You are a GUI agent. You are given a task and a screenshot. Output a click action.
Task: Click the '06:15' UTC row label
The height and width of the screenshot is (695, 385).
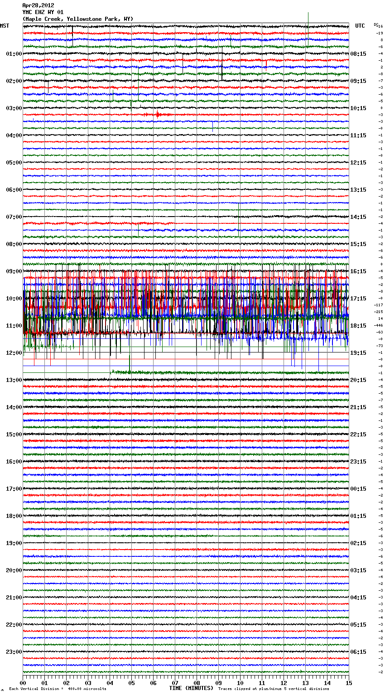pos(358,652)
